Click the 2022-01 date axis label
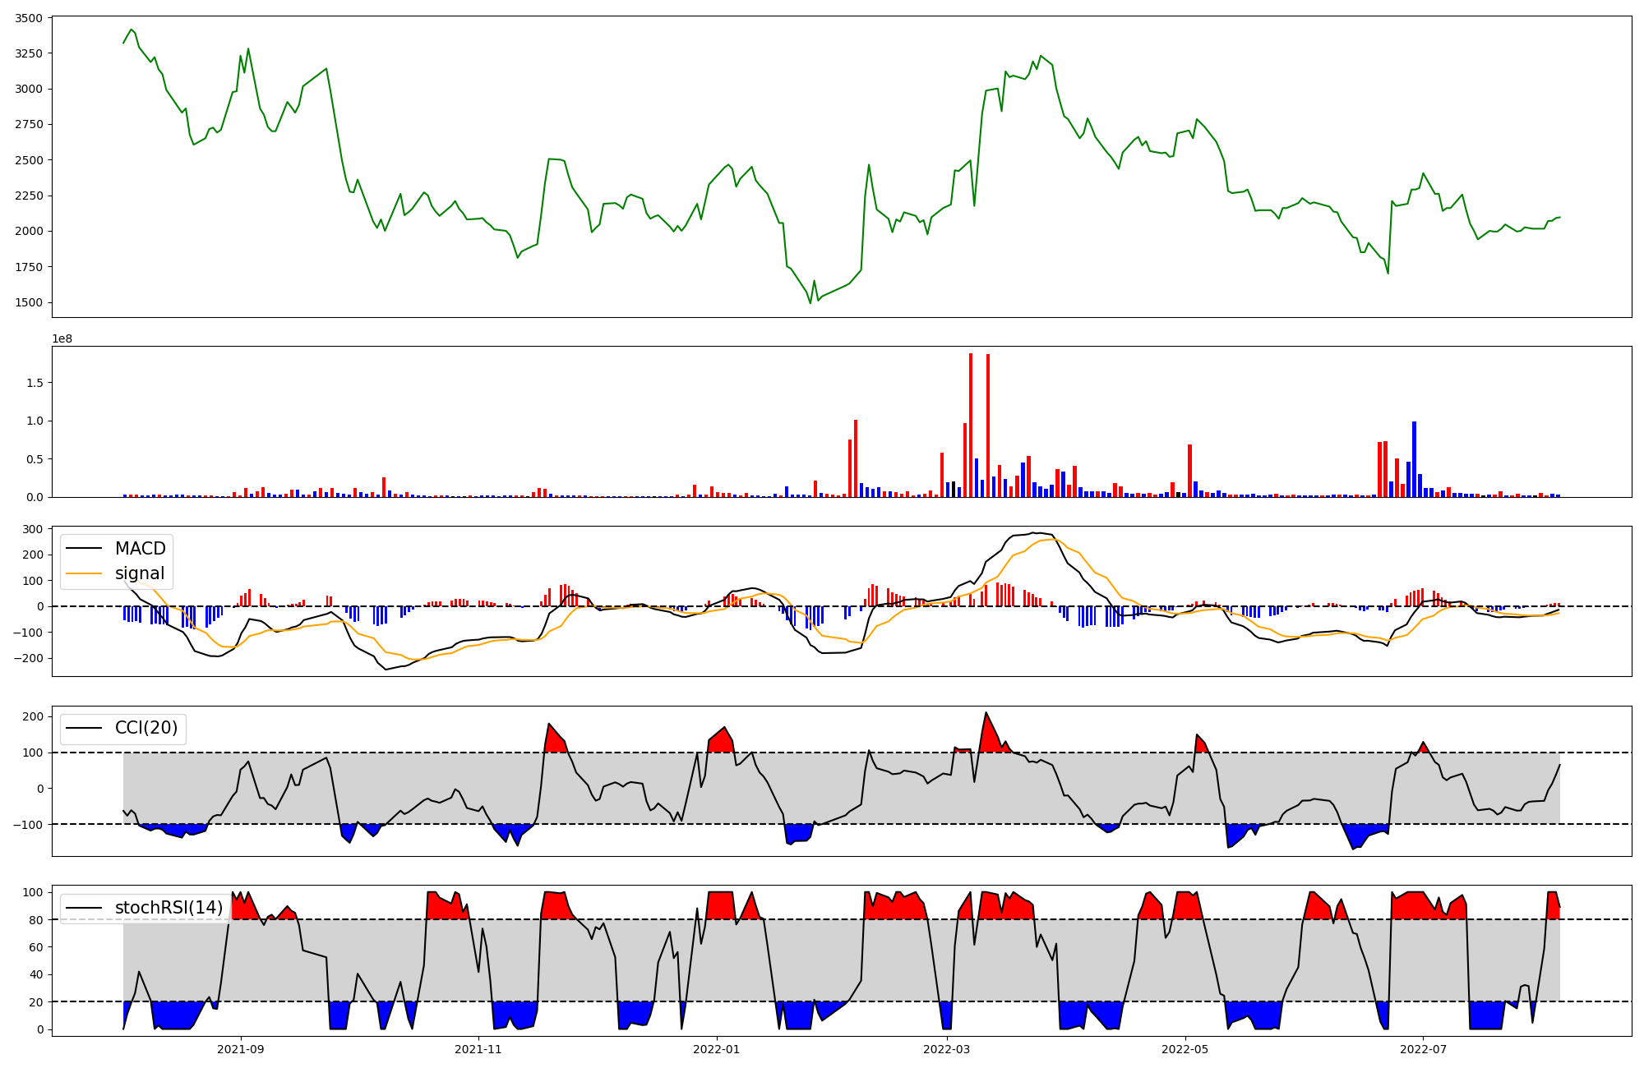 pyautogui.click(x=717, y=1049)
